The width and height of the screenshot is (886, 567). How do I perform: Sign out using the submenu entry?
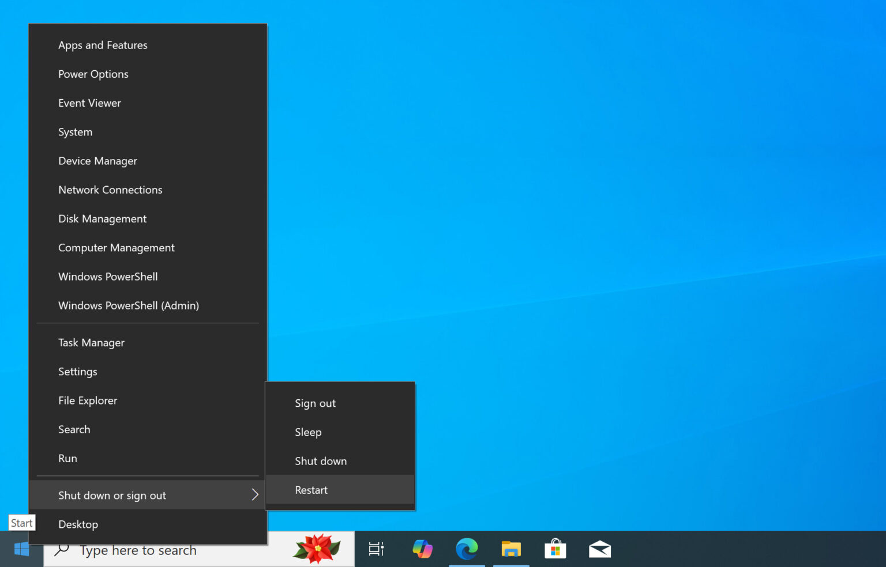point(315,403)
